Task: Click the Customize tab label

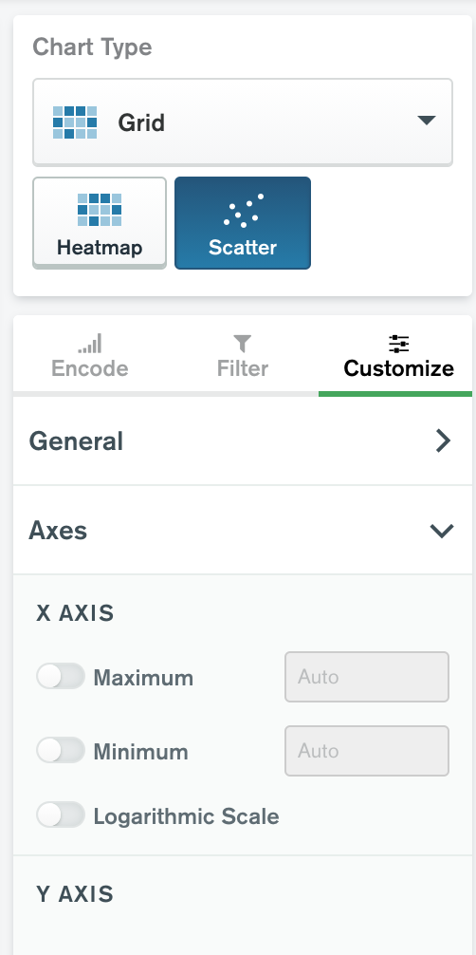Action: coord(398,368)
